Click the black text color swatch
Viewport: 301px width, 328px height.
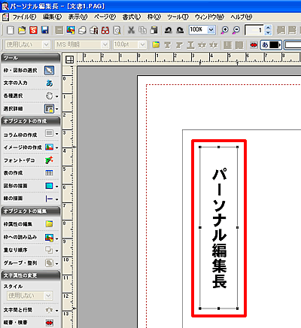coord(275,45)
